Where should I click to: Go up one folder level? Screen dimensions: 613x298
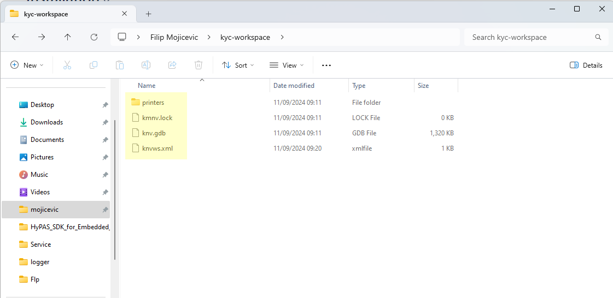pos(68,37)
